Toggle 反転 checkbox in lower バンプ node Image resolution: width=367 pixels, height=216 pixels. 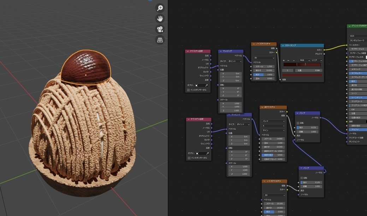(302, 178)
